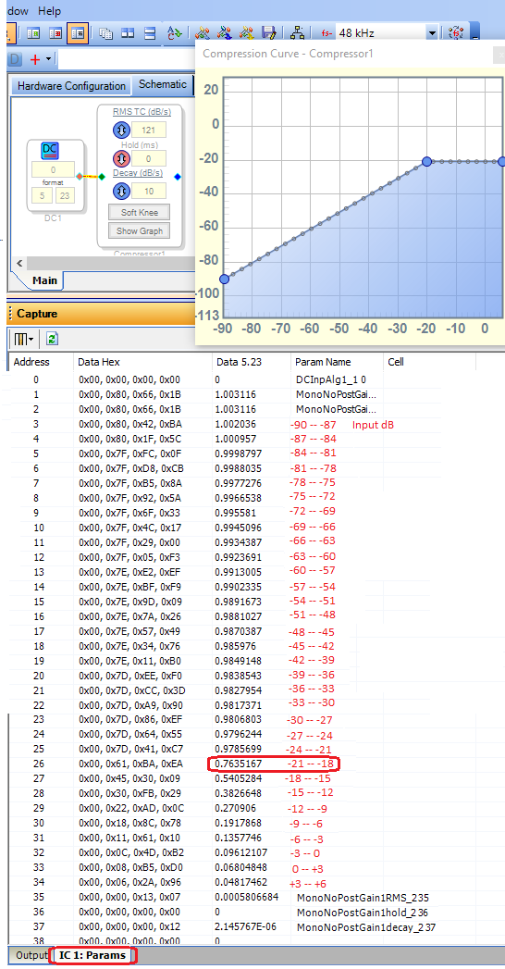505x969 pixels.
Task: Click the Address column header
Action: tap(40, 362)
